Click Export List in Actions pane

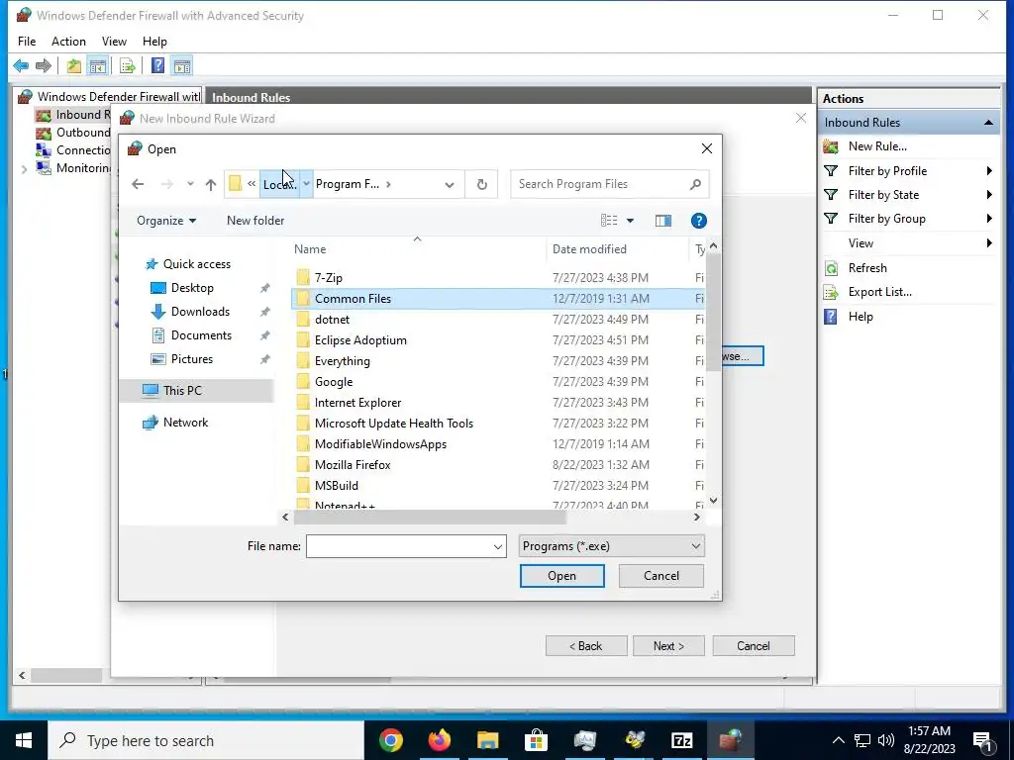(x=879, y=292)
